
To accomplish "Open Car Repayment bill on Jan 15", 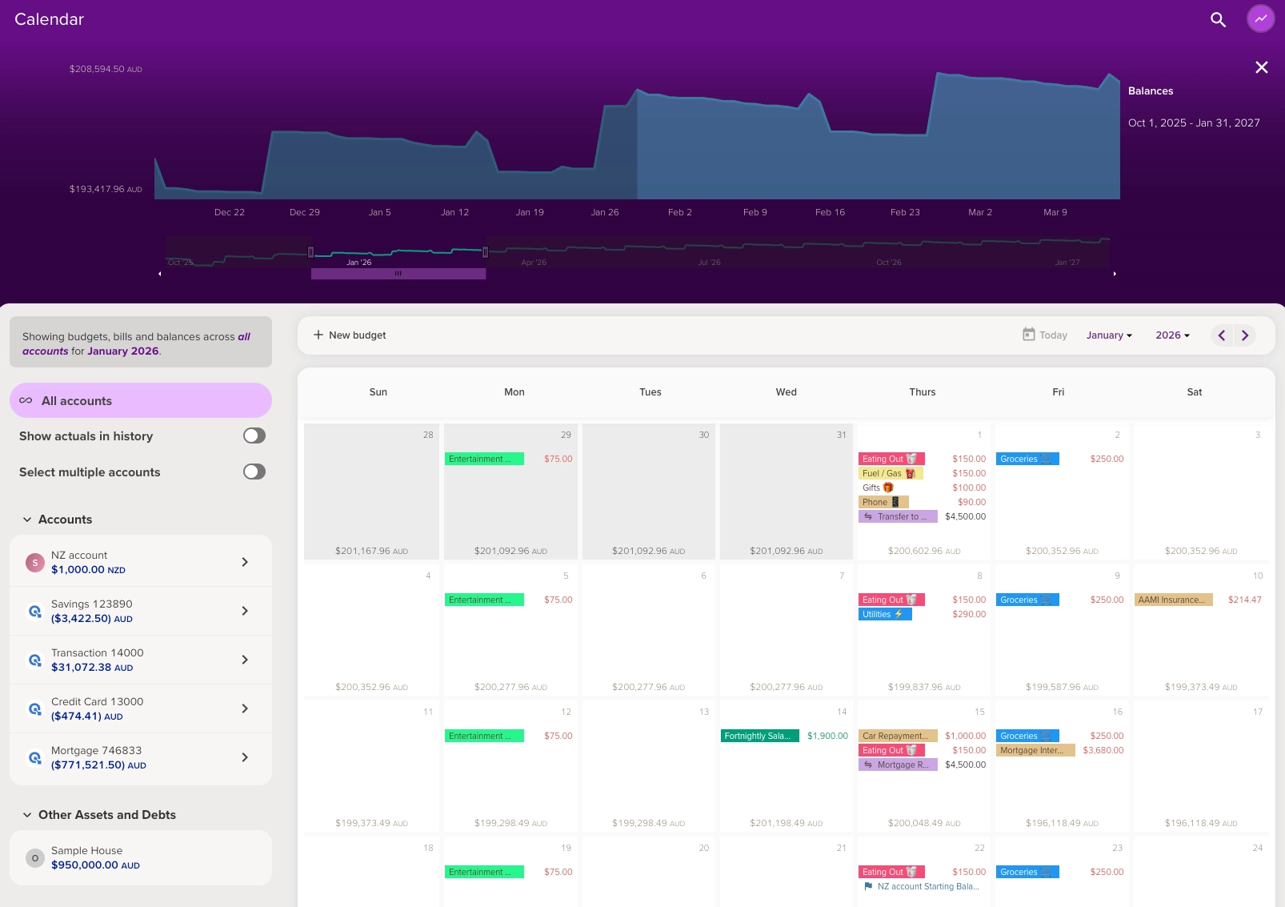I will (x=898, y=736).
